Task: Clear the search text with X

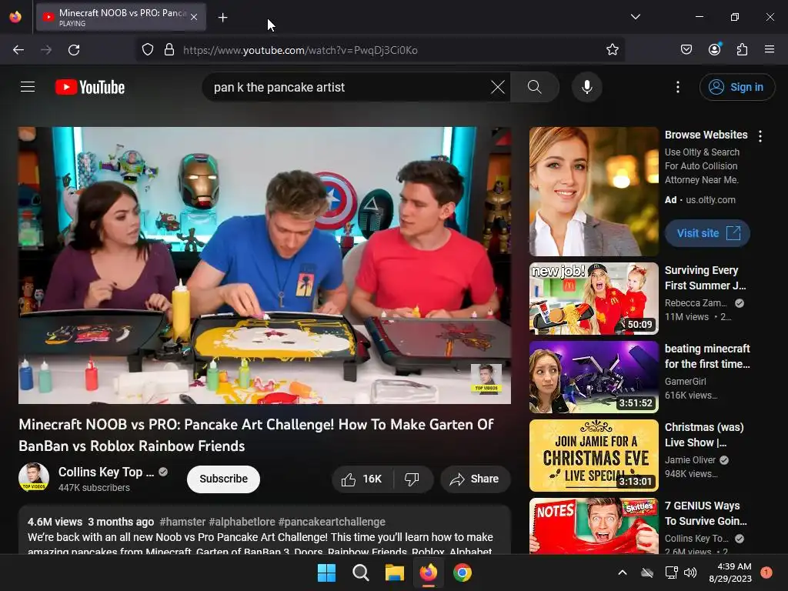Action: point(498,87)
